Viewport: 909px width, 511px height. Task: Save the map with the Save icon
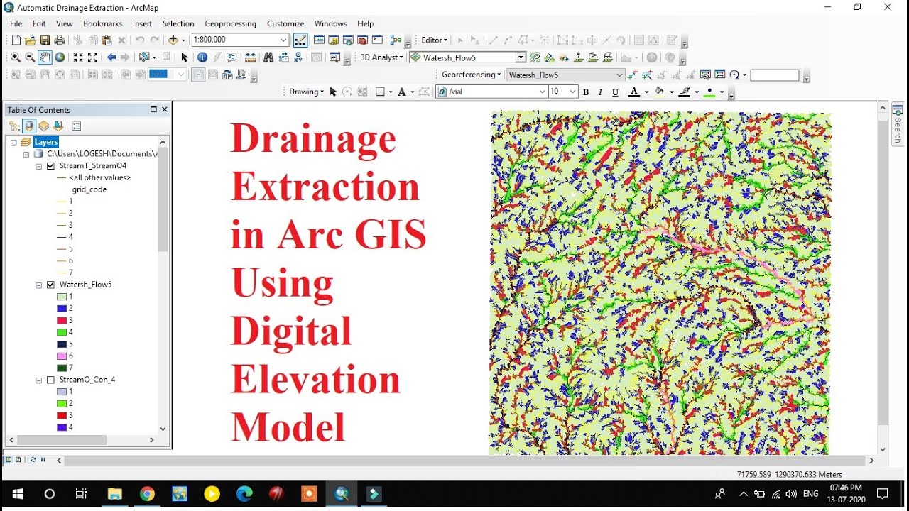click(45, 40)
